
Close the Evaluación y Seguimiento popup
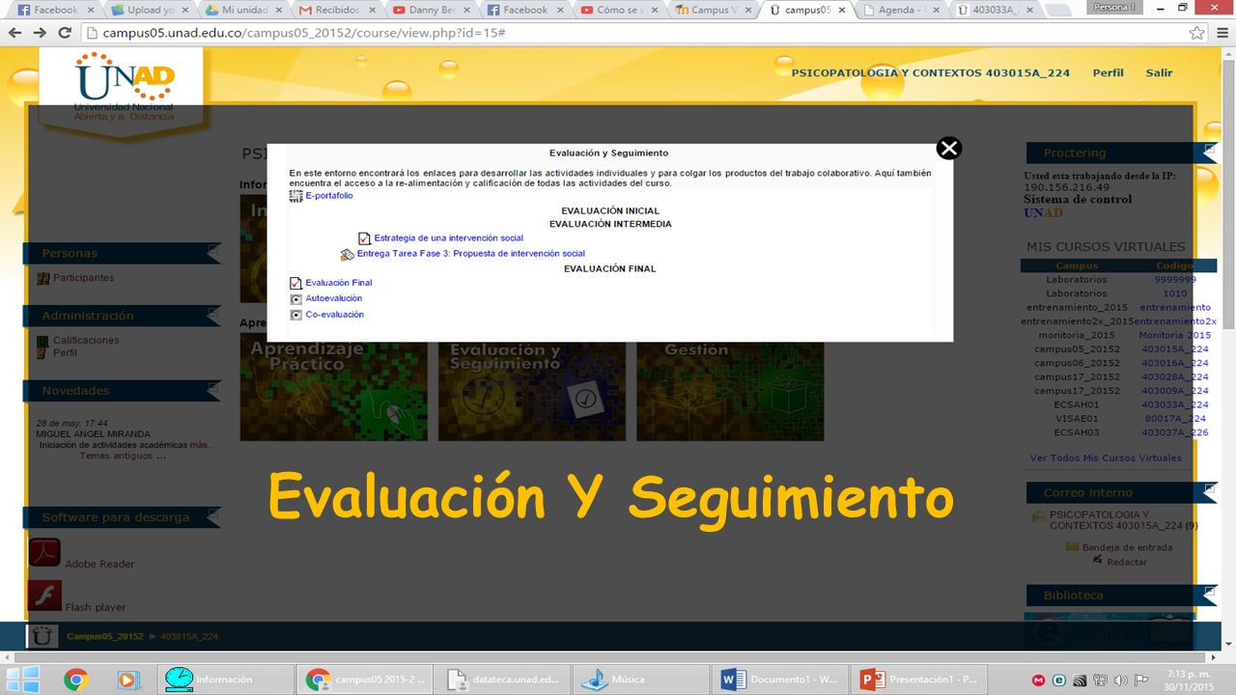pyautogui.click(x=949, y=148)
